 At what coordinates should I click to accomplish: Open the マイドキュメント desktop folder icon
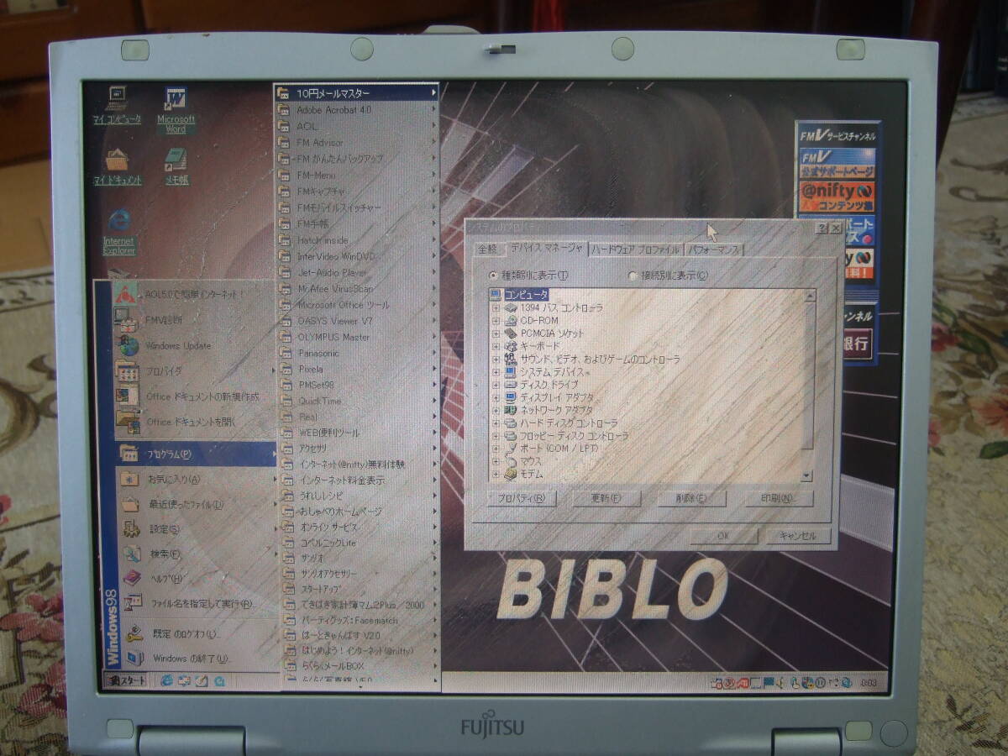(x=118, y=166)
